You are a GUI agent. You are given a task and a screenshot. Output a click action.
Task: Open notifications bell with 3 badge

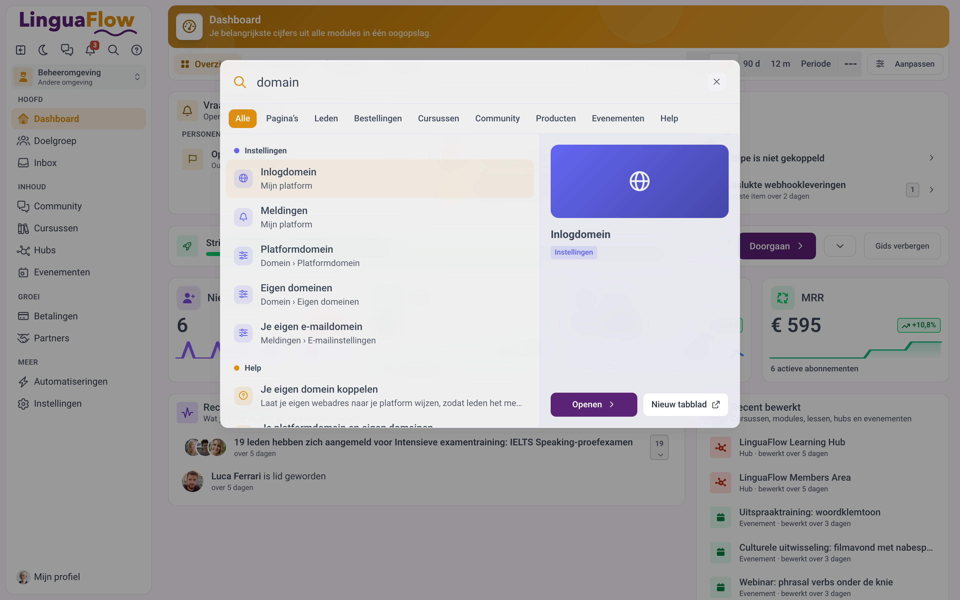point(91,49)
